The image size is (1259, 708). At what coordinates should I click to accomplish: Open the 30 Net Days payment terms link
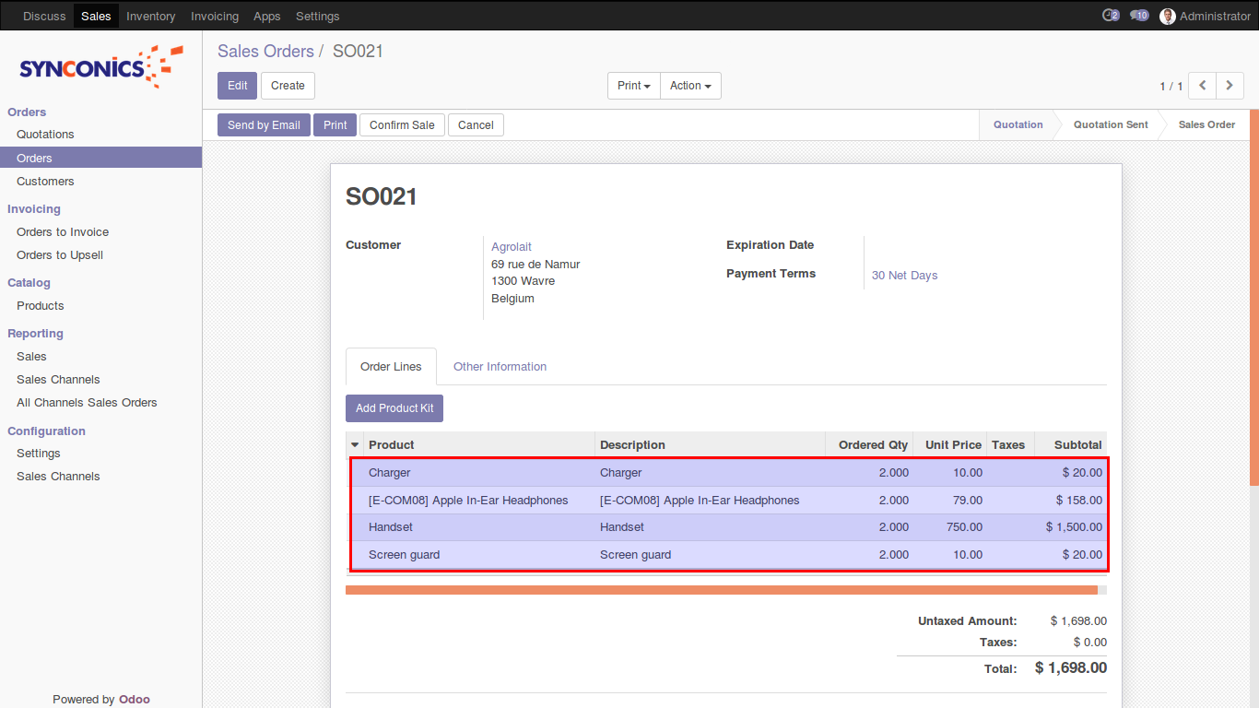click(x=904, y=276)
